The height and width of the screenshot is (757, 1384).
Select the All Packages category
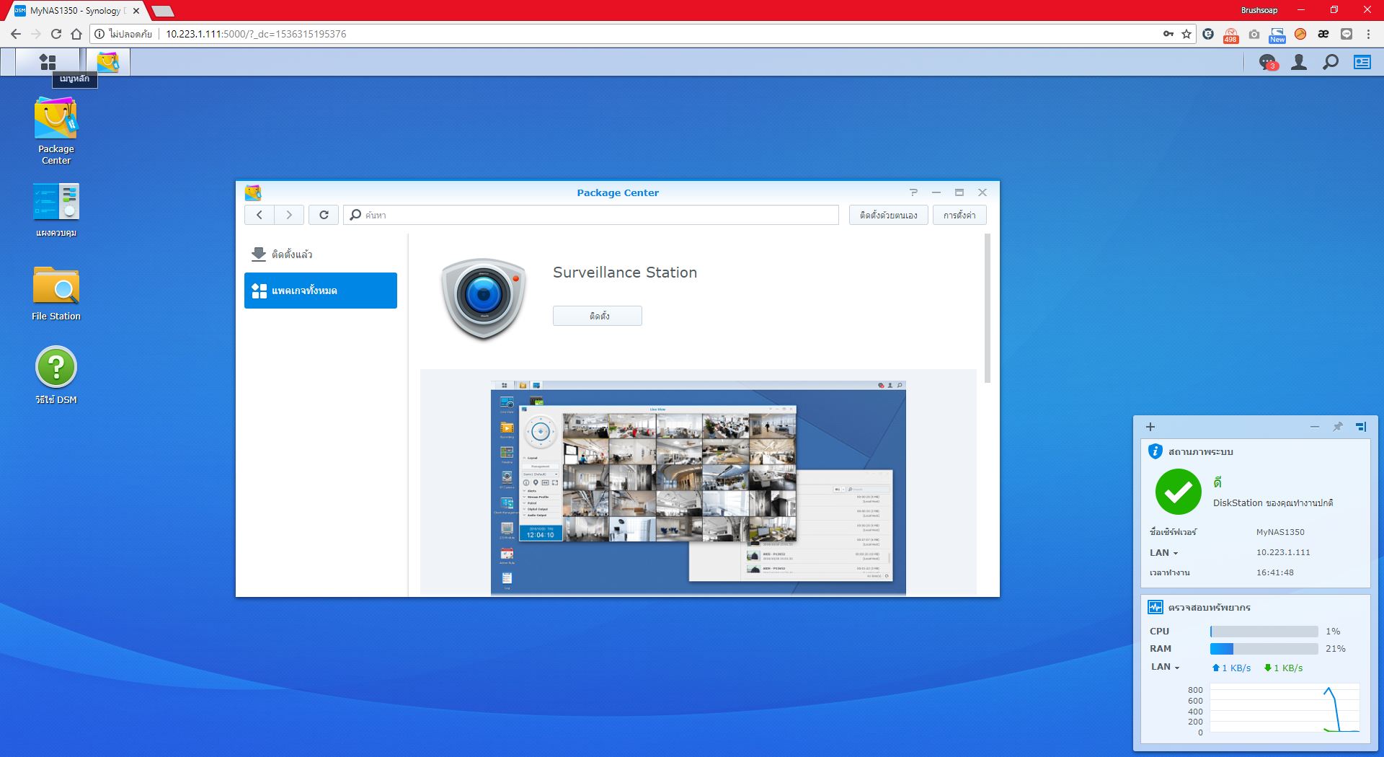click(321, 291)
